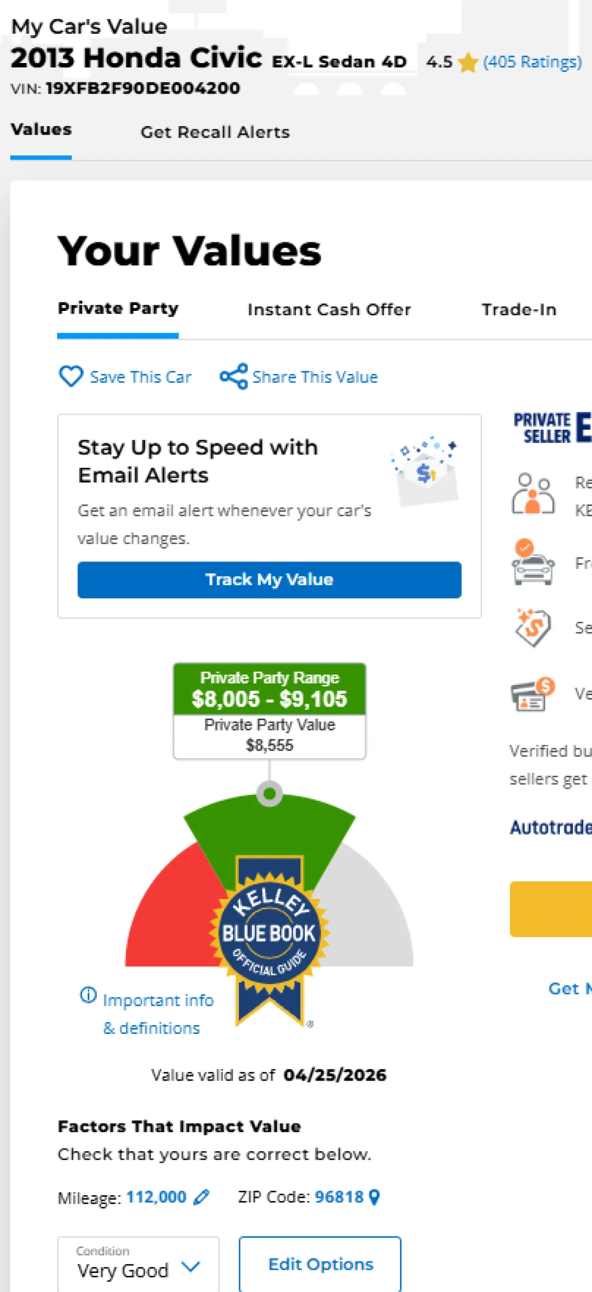
Task: Click the heart icon to save car
Action: click(x=71, y=376)
